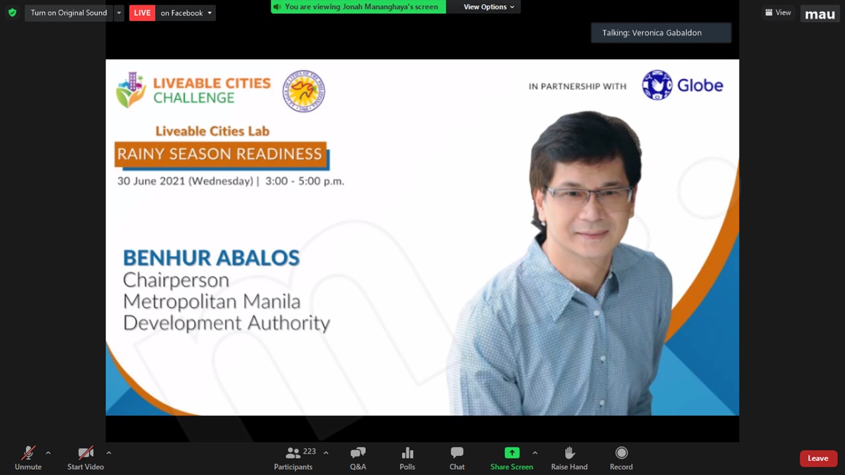Image resolution: width=845 pixels, height=475 pixels.
Task: Open the Participants panel
Action: [x=293, y=458]
